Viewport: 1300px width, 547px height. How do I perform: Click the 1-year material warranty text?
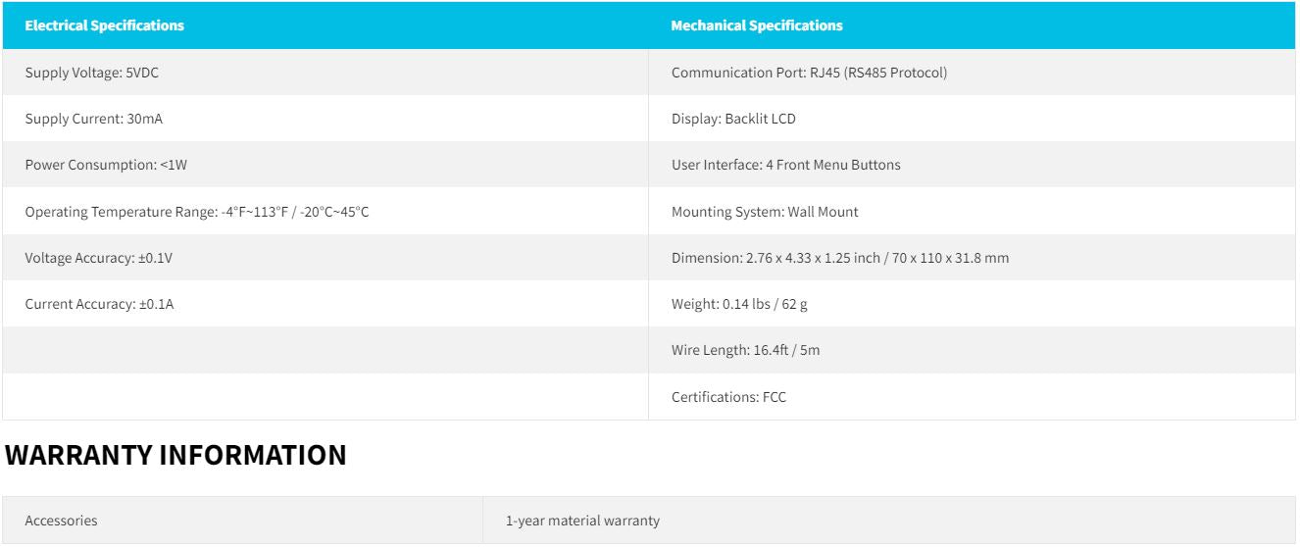(582, 521)
